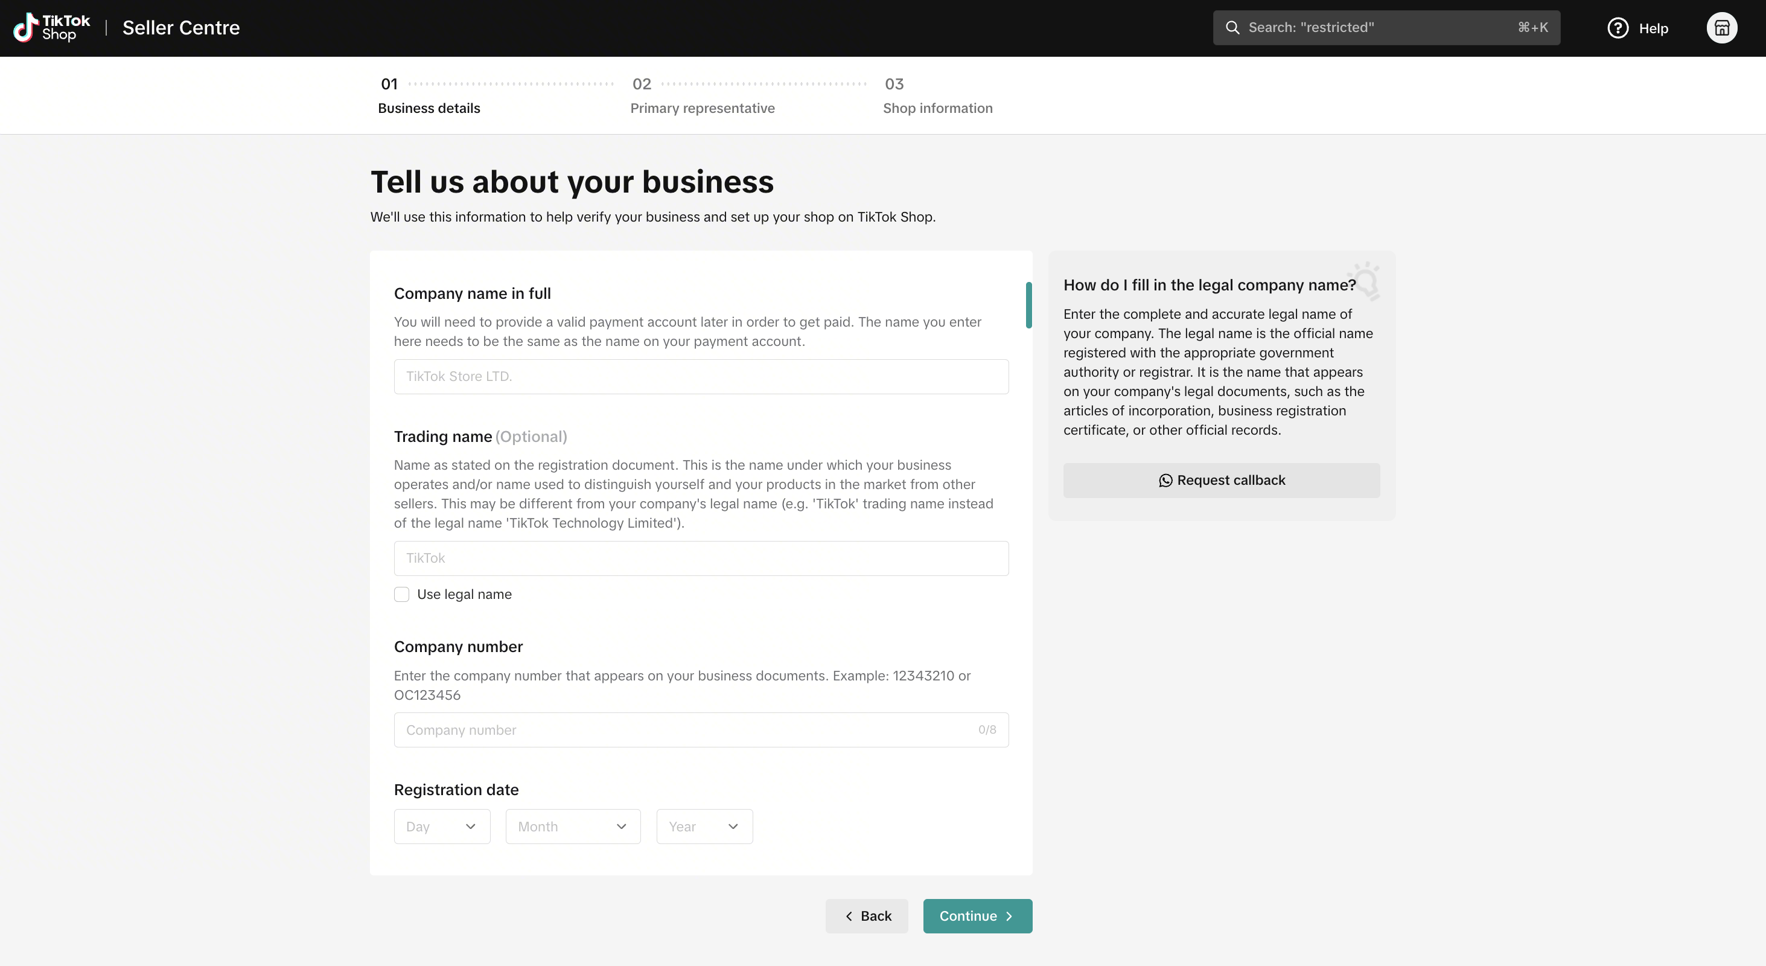The width and height of the screenshot is (1766, 966).
Task: Click the 'How do I fill in the legal company name?' heading
Action: click(1210, 285)
